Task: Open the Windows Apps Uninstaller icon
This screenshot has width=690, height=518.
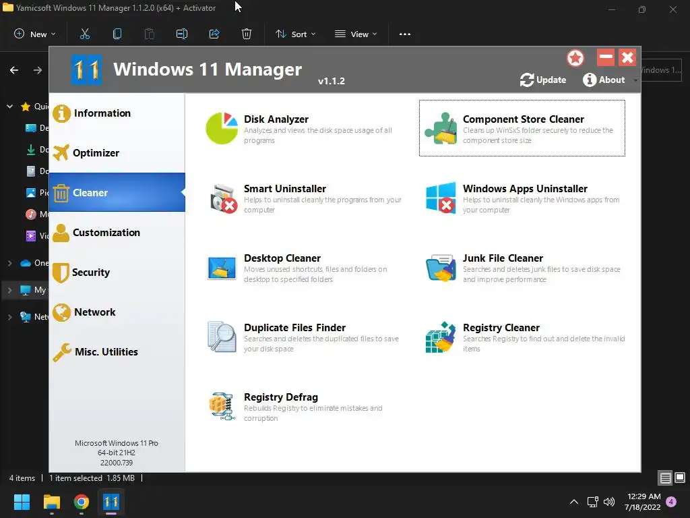Action: tap(441, 198)
